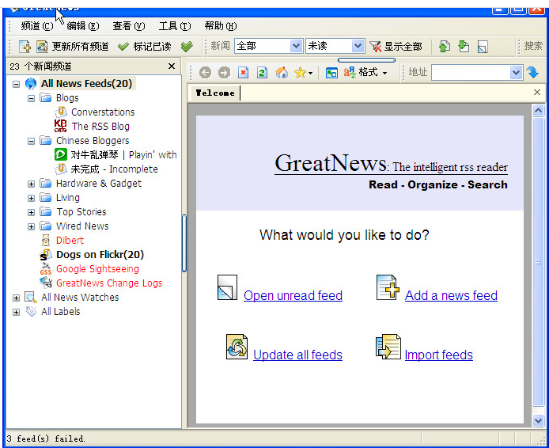Select the Dilbert feed
Screen dimensions: 549x448
70,241
